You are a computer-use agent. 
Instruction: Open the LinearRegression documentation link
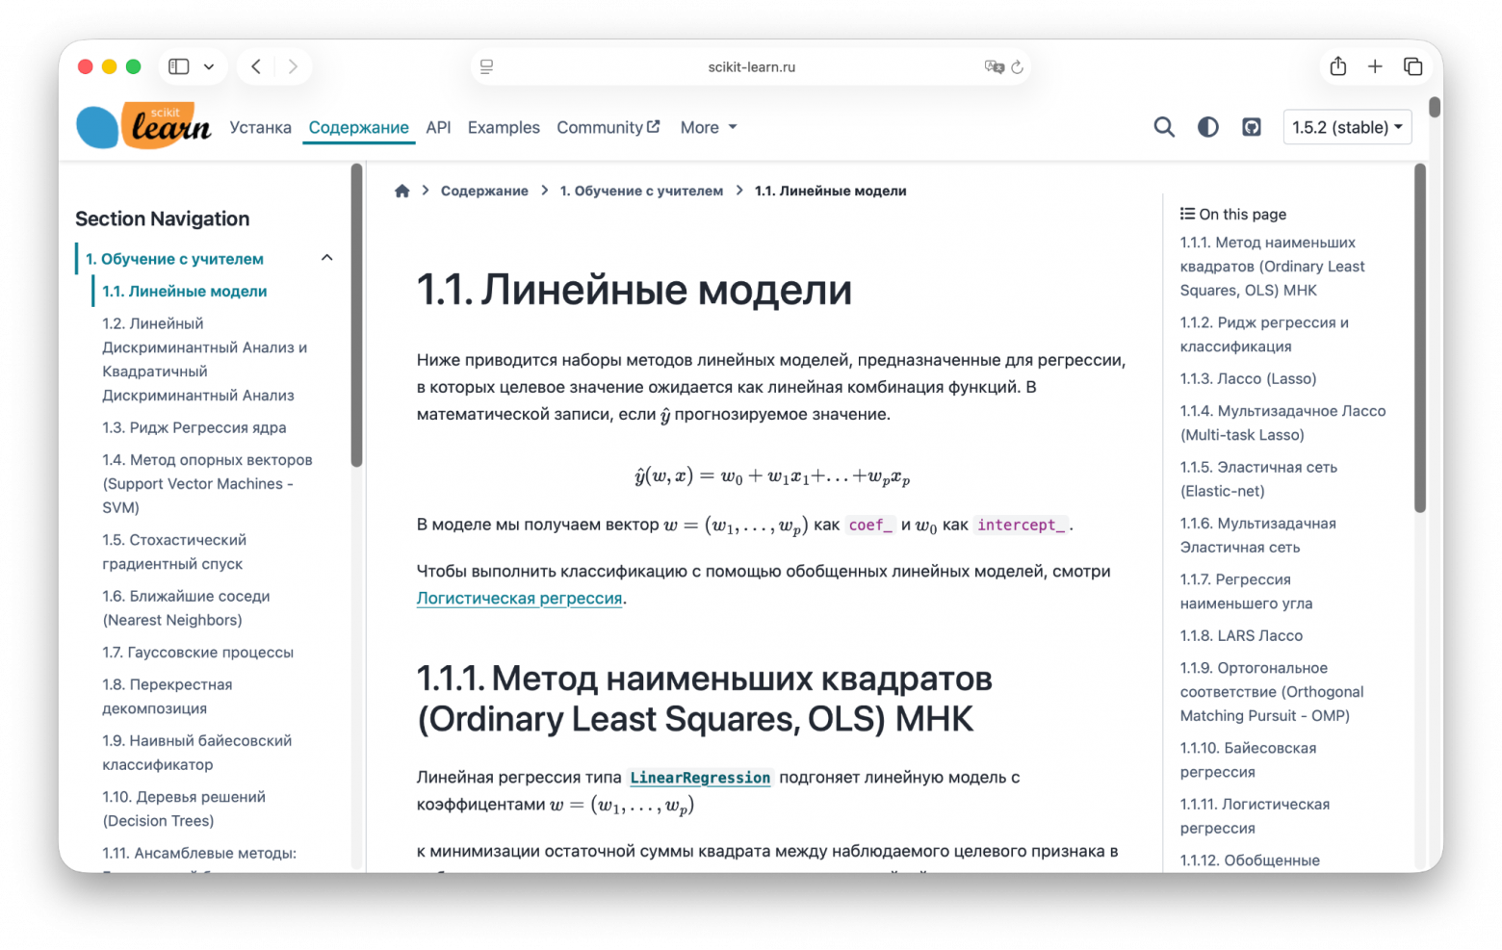pos(700,777)
